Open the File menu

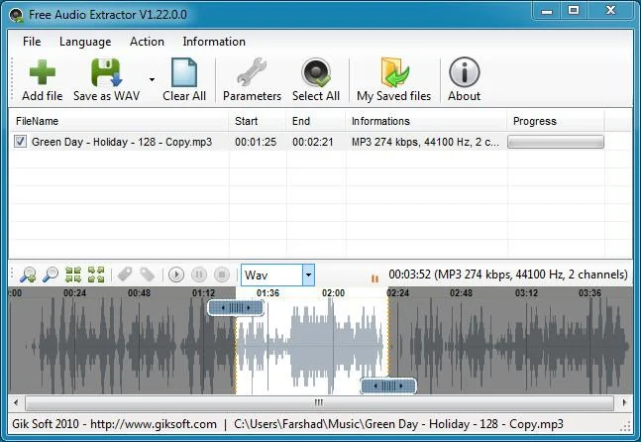(x=32, y=42)
